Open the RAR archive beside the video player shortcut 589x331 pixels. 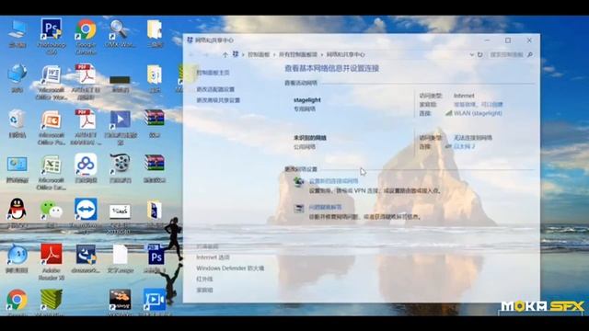click(x=155, y=119)
